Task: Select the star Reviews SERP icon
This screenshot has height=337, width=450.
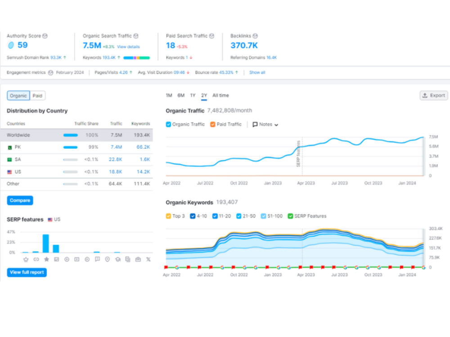Action: [46, 259]
